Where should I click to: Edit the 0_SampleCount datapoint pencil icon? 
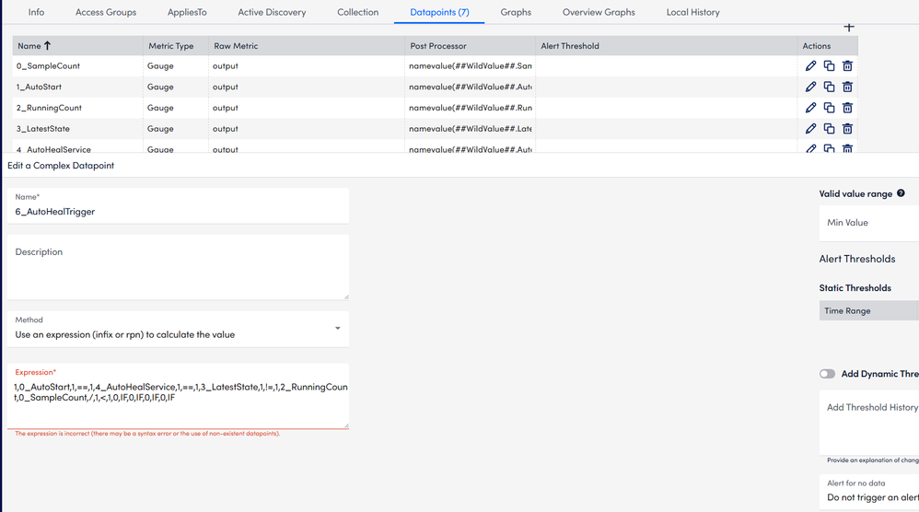(810, 66)
